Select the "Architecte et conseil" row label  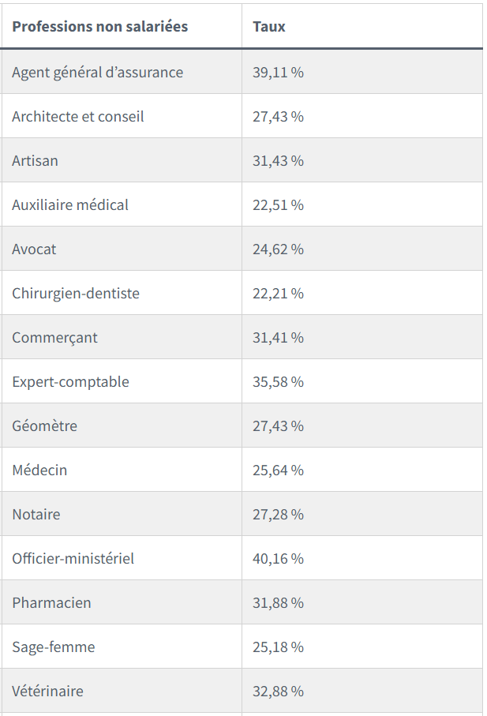click(x=78, y=117)
